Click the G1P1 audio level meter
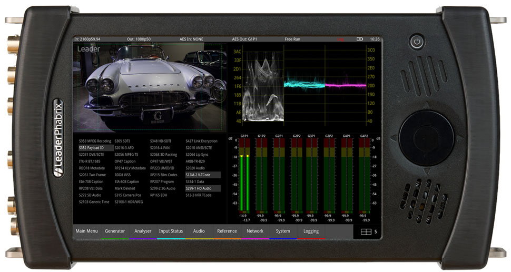Screen dimensions: 511x272 244,176
